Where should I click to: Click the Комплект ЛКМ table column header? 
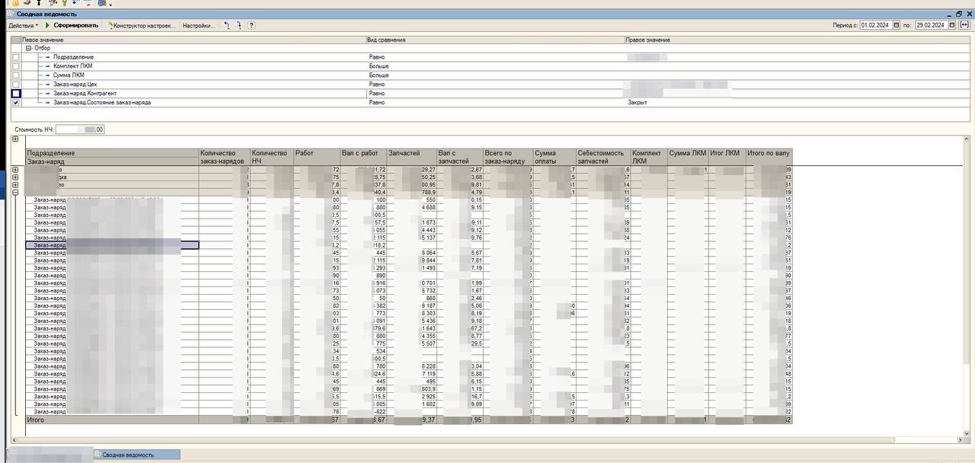tap(649, 158)
